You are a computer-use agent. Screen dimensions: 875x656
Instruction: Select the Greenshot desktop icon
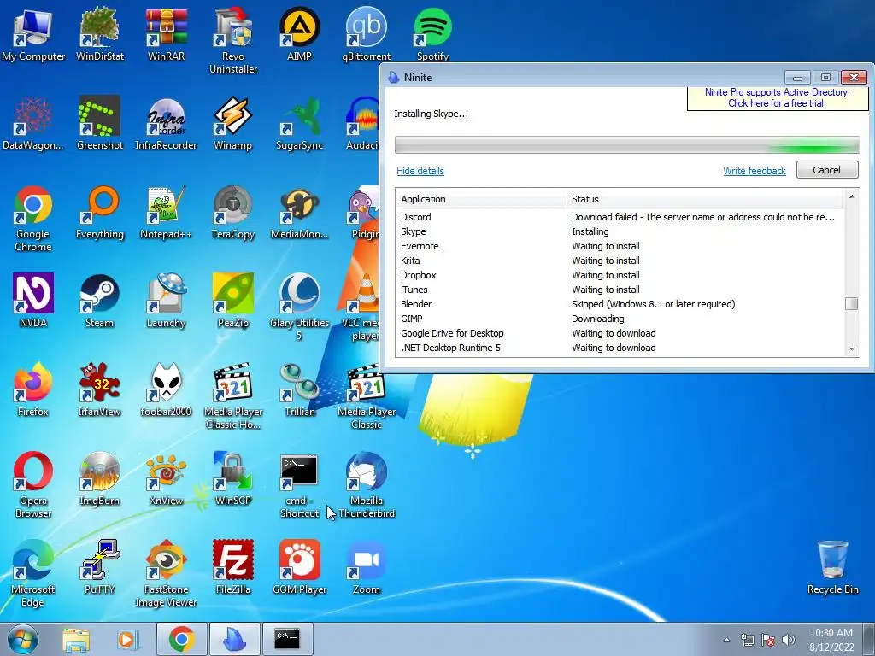(99, 123)
